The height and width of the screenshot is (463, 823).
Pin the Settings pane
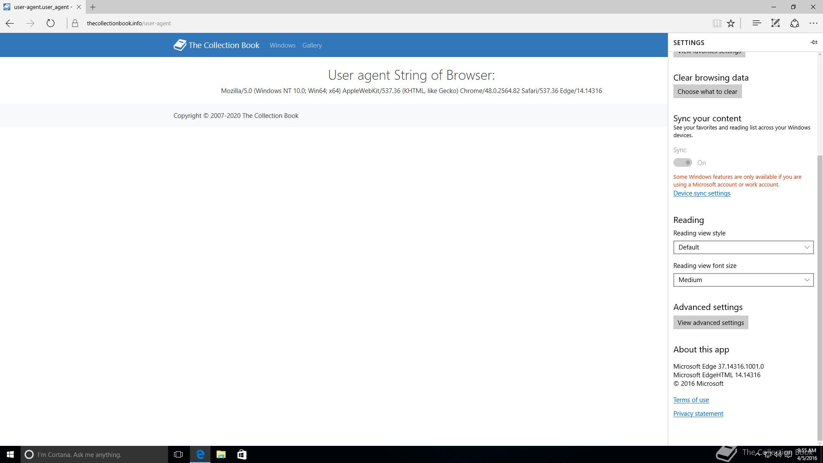pos(814,42)
